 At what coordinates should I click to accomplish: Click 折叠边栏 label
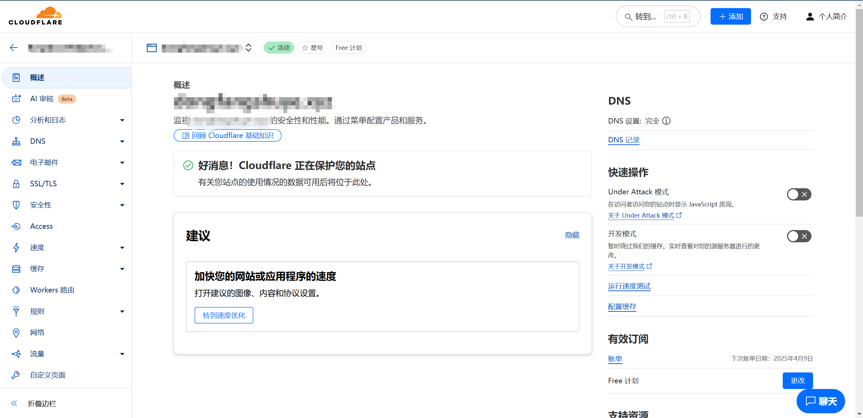(x=42, y=403)
